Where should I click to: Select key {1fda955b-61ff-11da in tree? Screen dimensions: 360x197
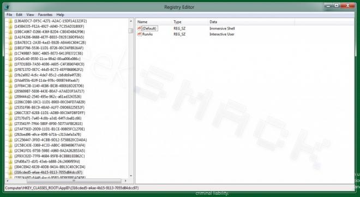pos(46,80)
